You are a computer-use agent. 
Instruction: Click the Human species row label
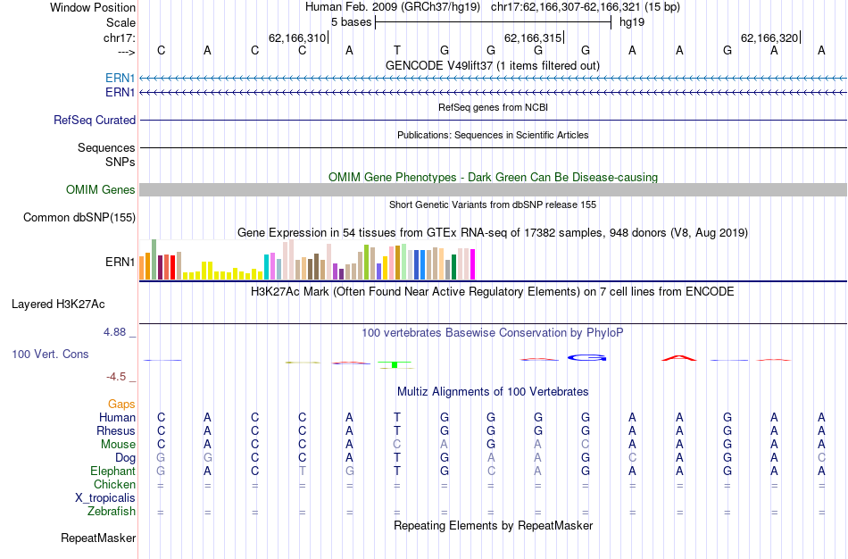pyautogui.click(x=117, y=417)
